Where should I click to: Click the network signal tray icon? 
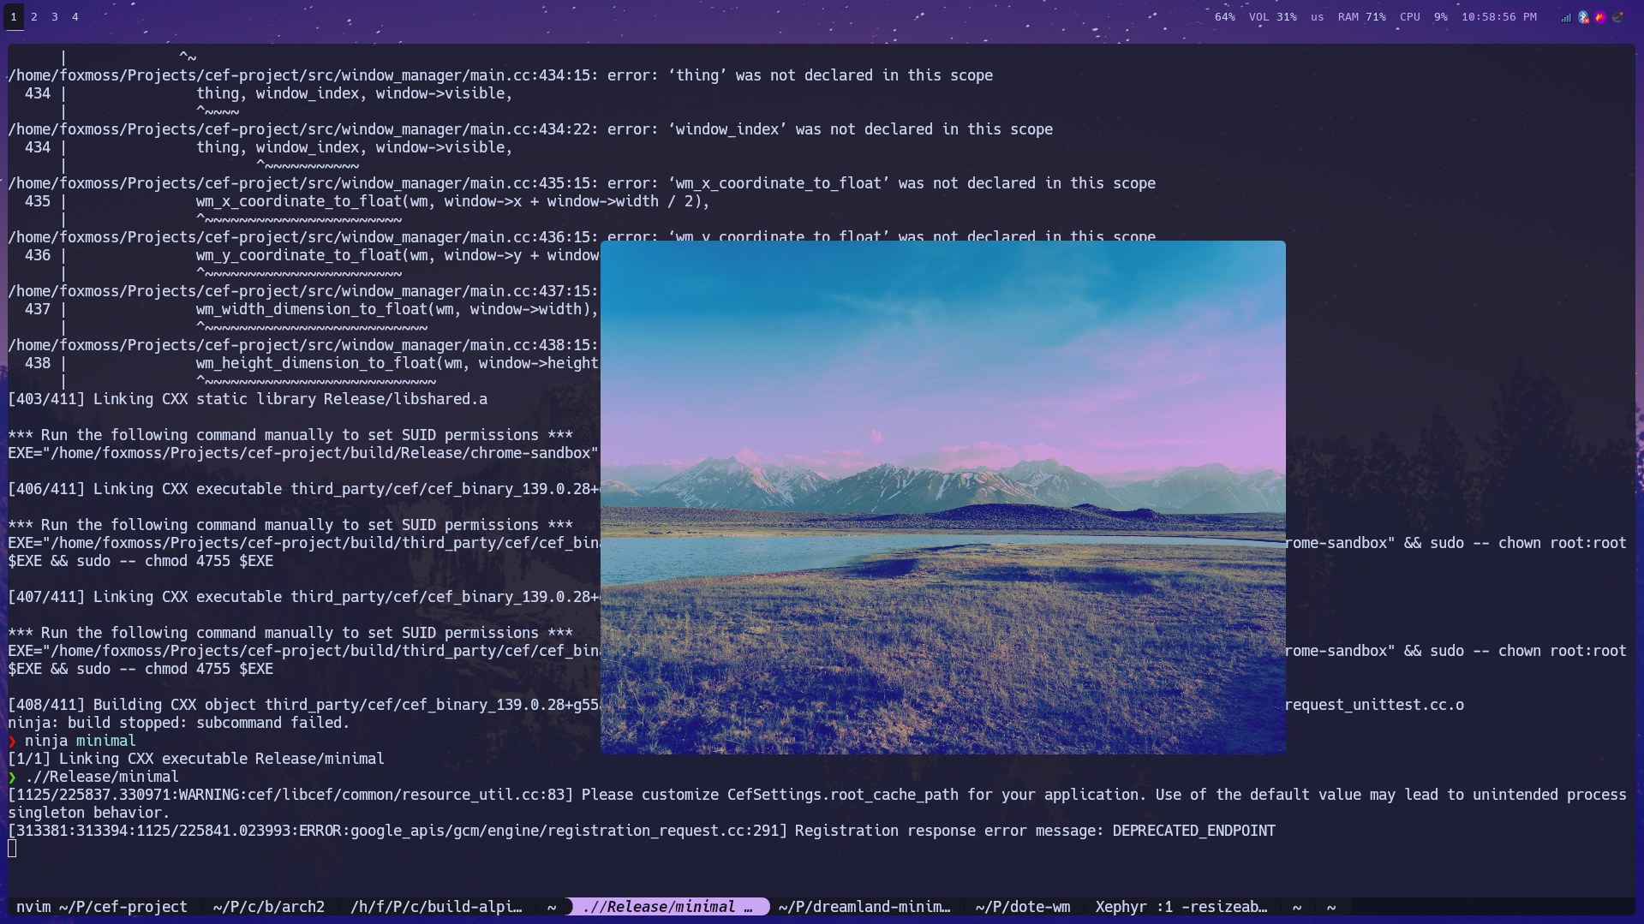pos(1566,17)
